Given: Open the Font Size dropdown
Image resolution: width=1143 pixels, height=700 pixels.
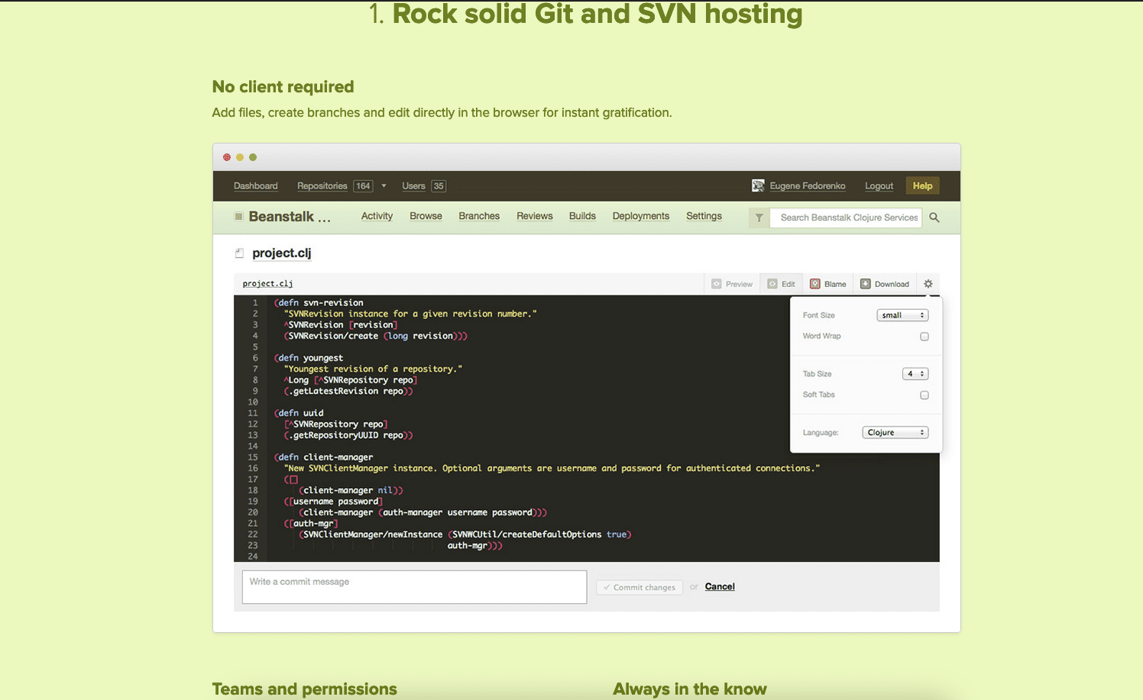Looking at the screenshot, I should click(902, 315).
